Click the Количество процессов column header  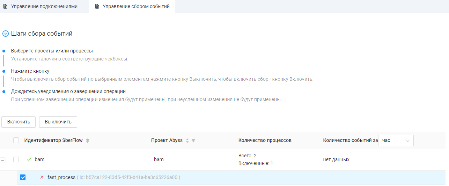pos(265,141)
